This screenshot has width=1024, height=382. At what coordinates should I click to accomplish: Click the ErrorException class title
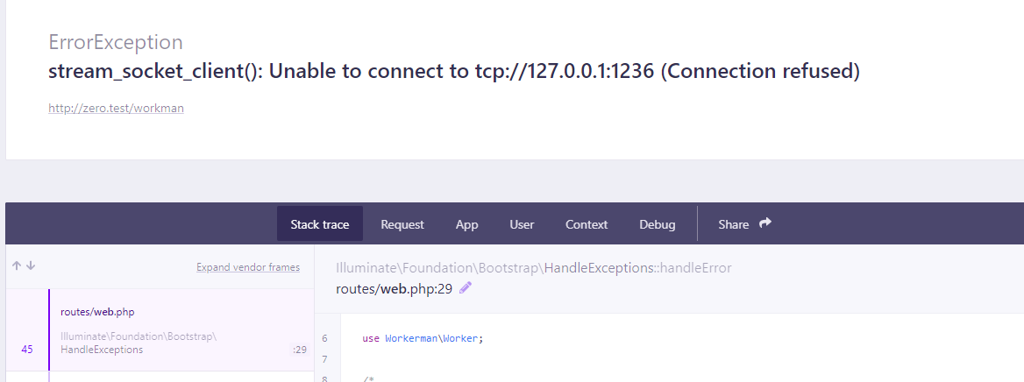point(116,42)
